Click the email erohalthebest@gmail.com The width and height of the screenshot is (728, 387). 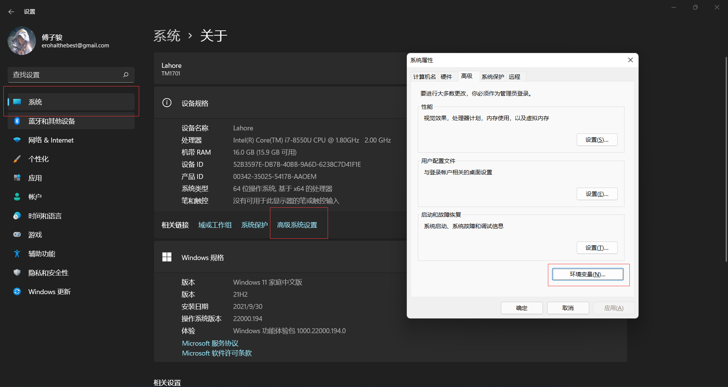tap(75, 45)
